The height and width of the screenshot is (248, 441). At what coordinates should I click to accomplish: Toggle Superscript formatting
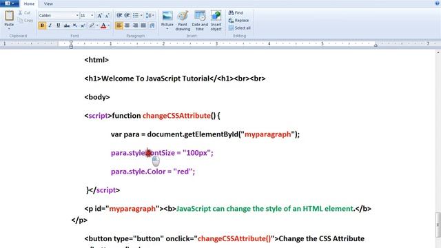[83, 25]
